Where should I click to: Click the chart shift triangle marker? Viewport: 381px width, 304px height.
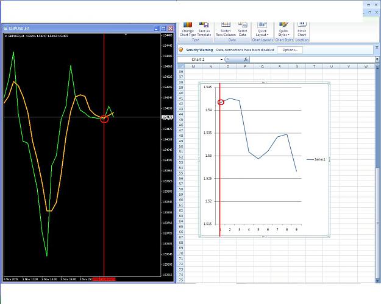(x=126, y=35)
